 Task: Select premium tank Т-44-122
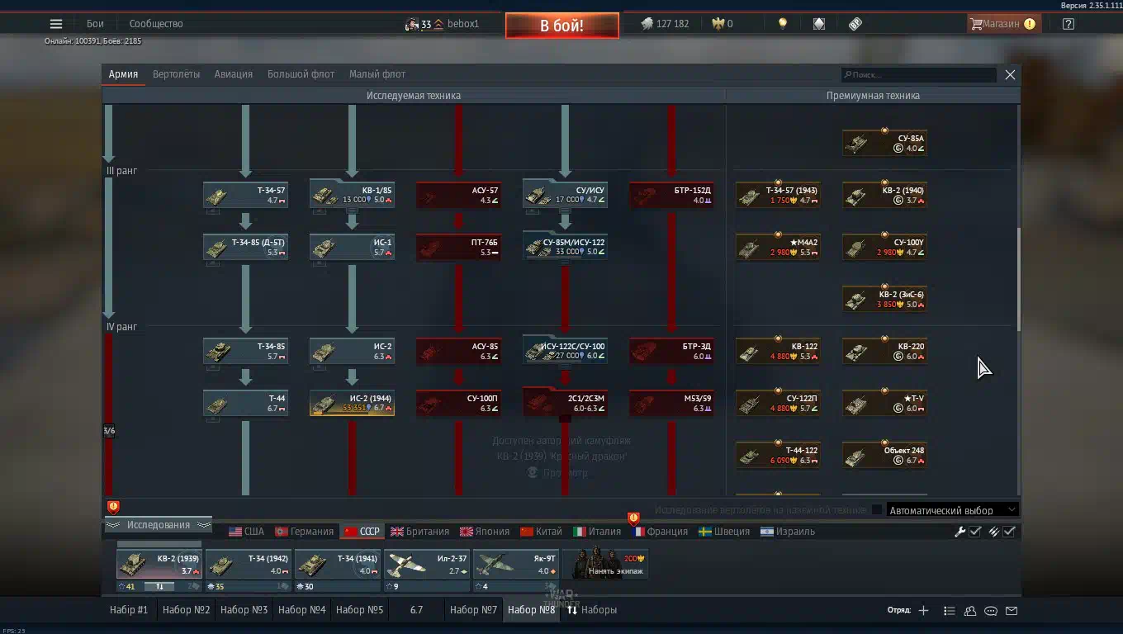[x=778, y=455]
